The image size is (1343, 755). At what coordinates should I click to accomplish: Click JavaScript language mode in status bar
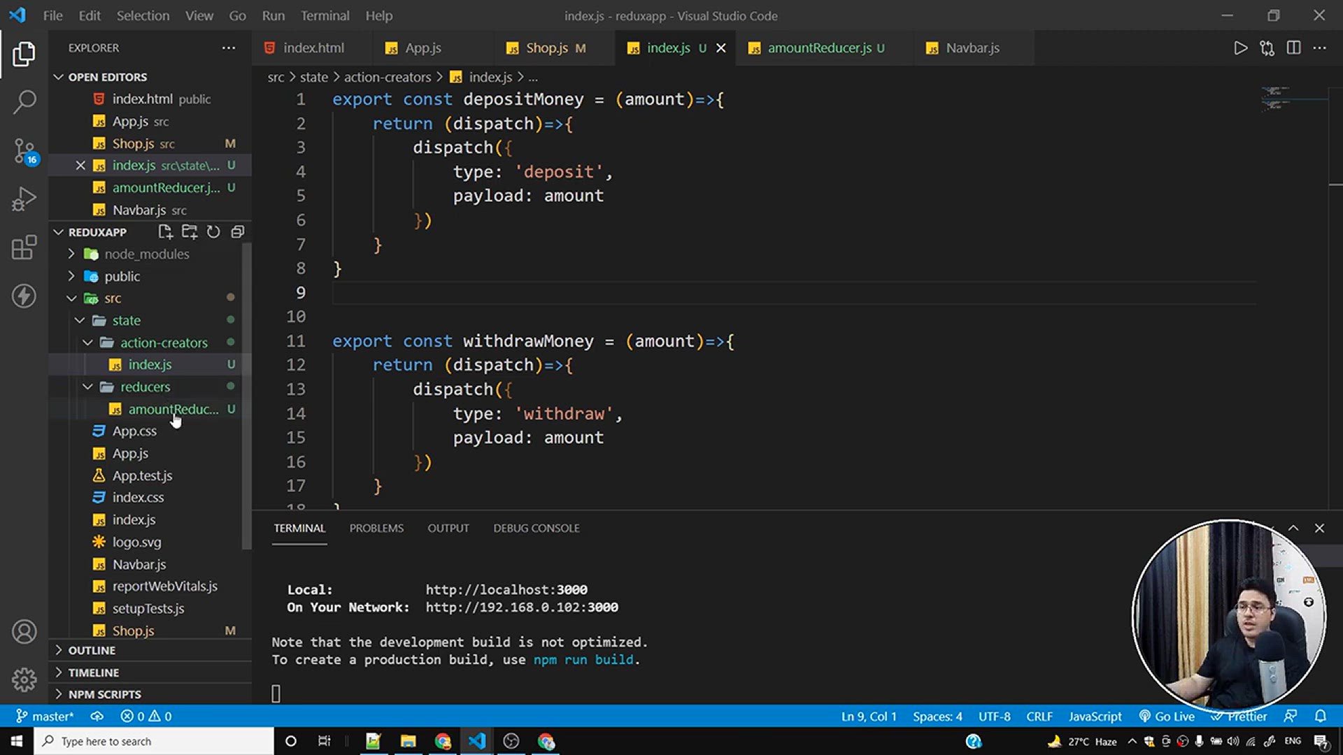click(1095, 716)
